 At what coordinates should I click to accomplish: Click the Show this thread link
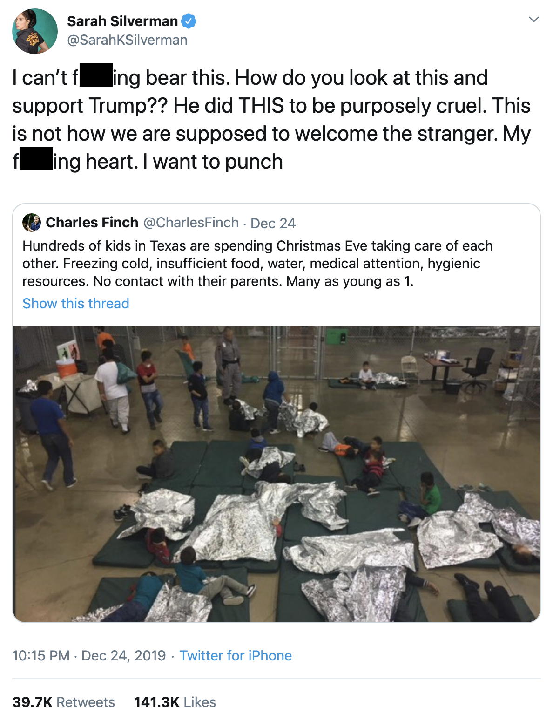pyautogui.click(x=76, y=304)
